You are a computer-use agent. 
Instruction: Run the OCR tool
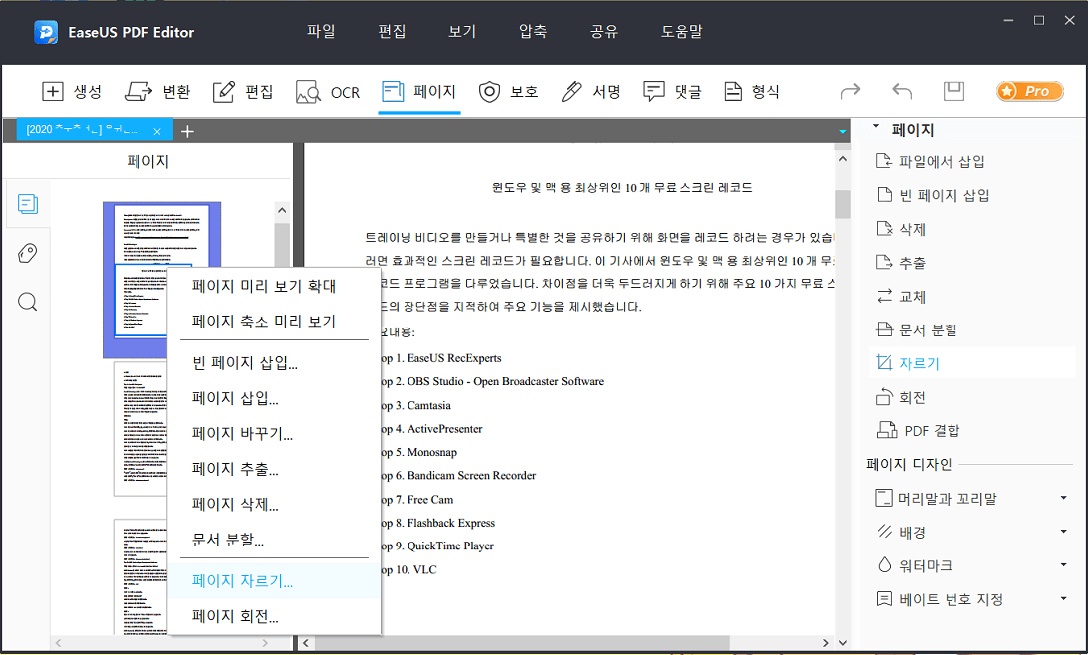tap(328, 91)
